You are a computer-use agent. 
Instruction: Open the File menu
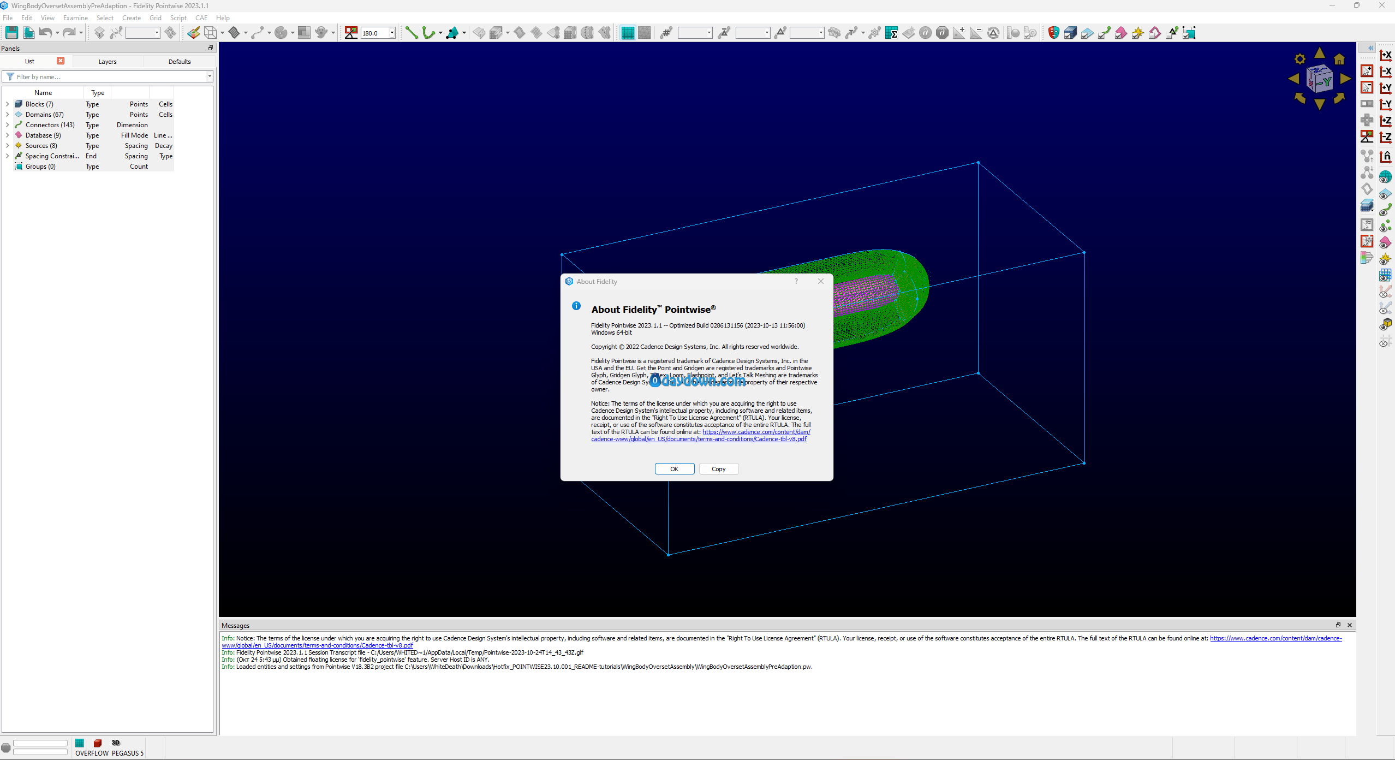tap(8, 17)
